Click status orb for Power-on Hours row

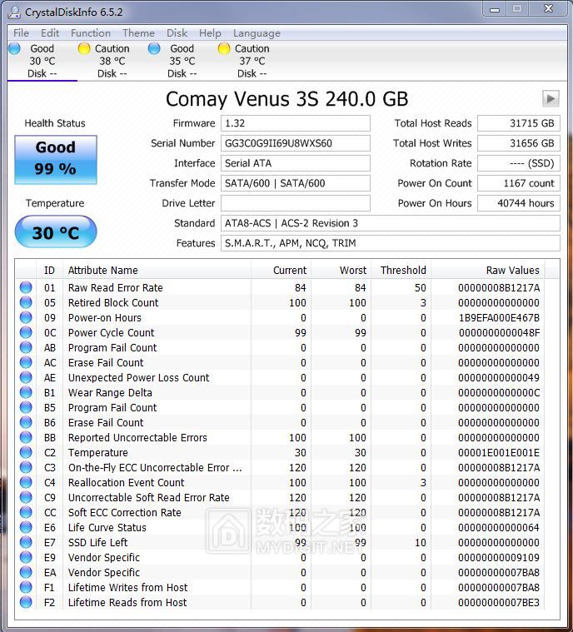[26, 317]
